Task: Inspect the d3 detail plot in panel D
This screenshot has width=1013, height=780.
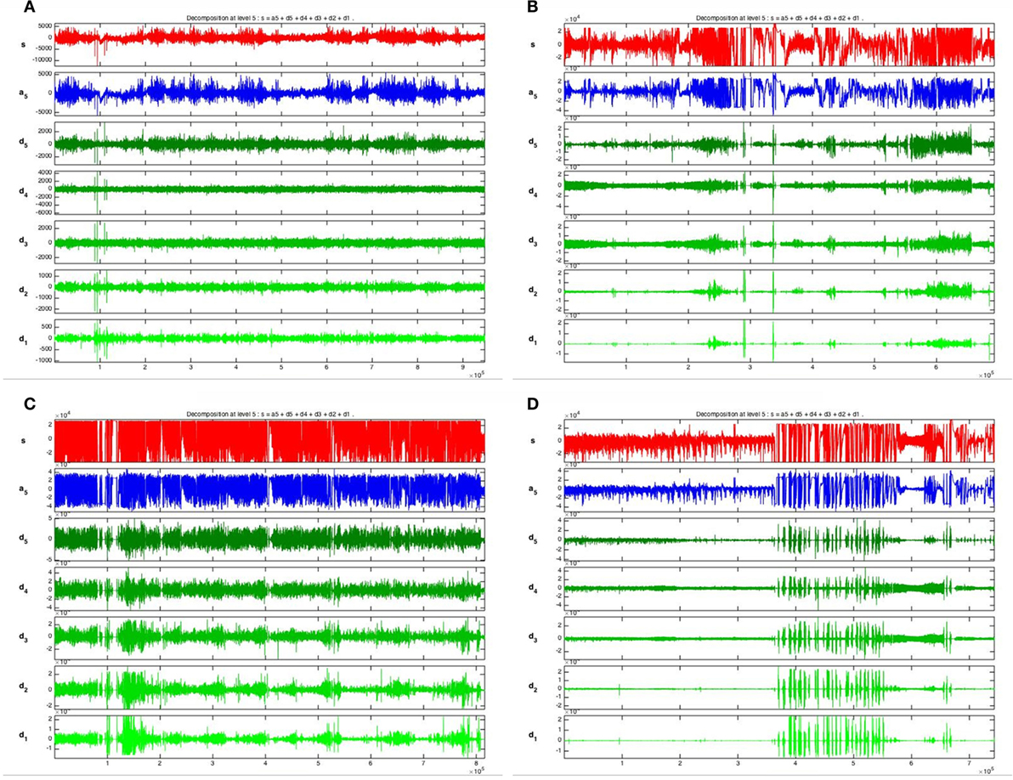Action: (779, 638)
